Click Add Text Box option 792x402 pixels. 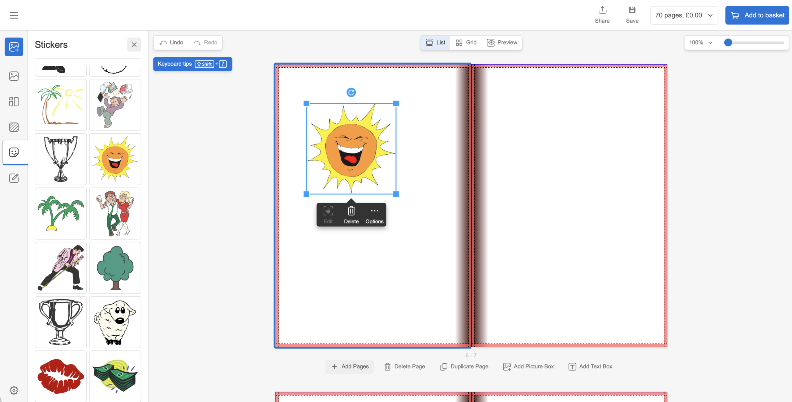point(590,366)
